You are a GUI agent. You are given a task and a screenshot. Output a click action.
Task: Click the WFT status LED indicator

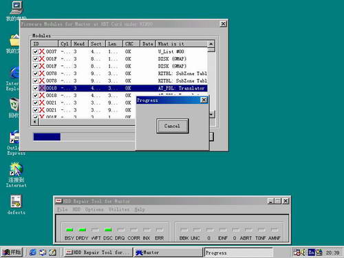95,230
